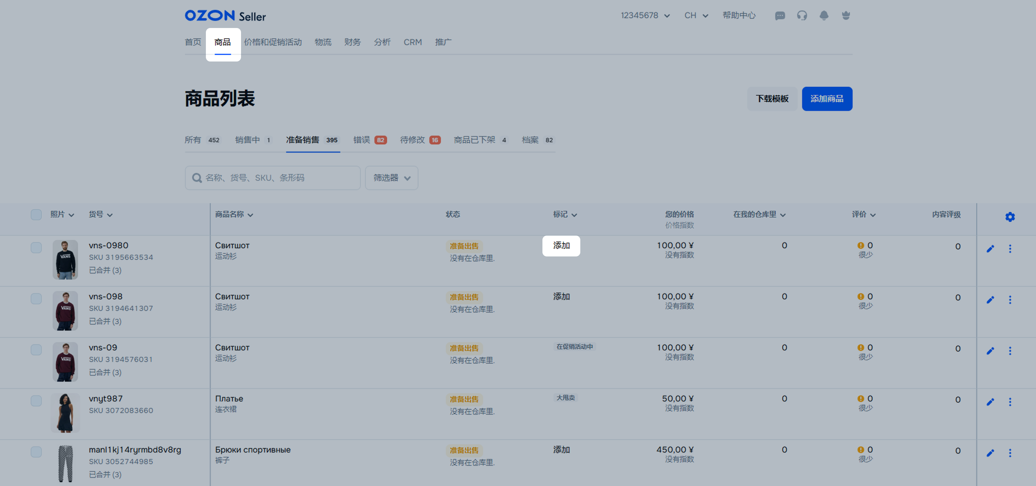Screen dimensions: 1036x486
Task: Click the vns-0980 sweatshirt thumbnail
Action: [65, 260]
